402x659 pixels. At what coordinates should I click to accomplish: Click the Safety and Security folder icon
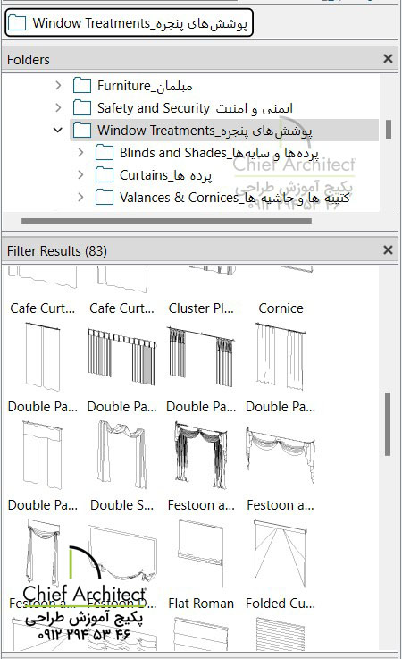tap(82, 108)
